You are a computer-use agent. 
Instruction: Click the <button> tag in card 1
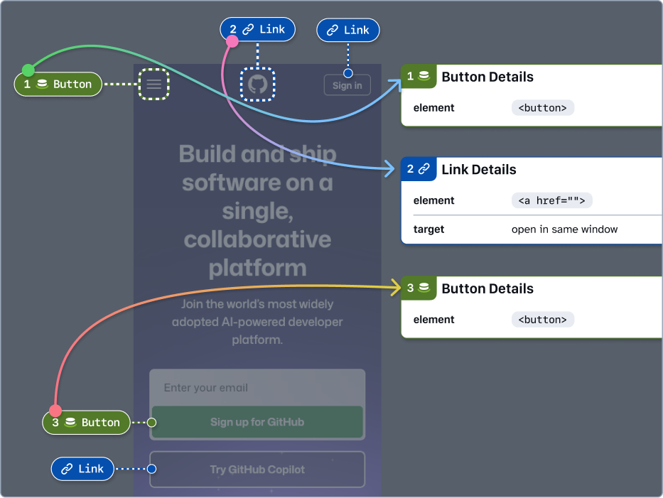[x=542, y=108]
